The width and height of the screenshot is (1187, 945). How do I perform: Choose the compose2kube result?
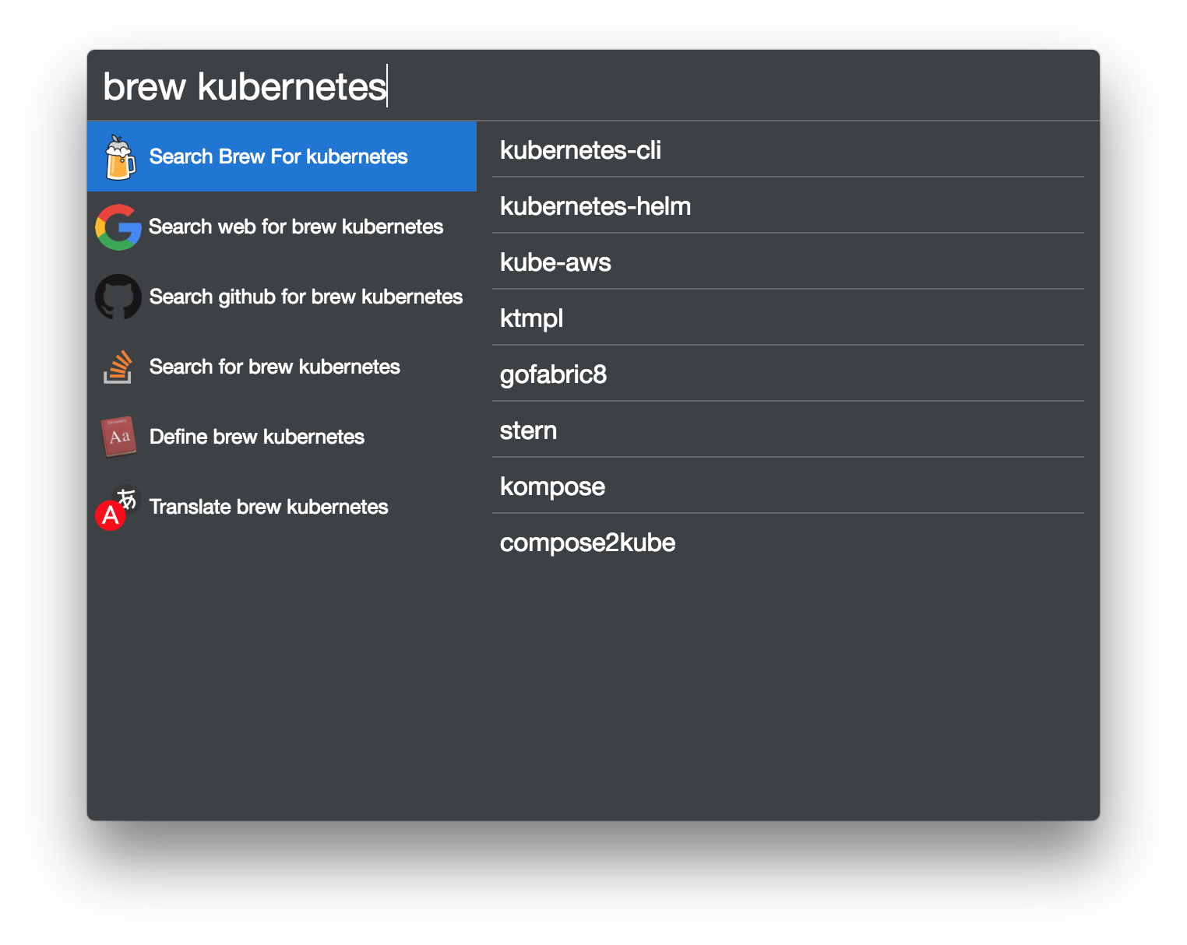click(788, 542)
